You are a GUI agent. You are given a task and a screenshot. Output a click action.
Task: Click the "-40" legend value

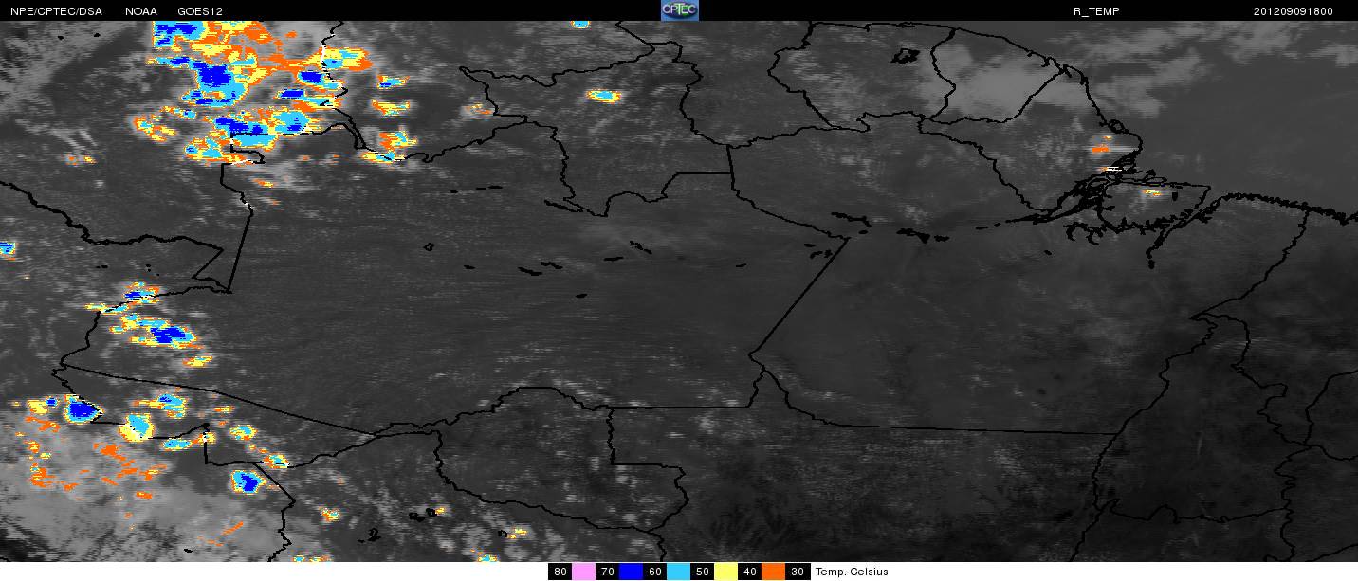tap(749, 572)
